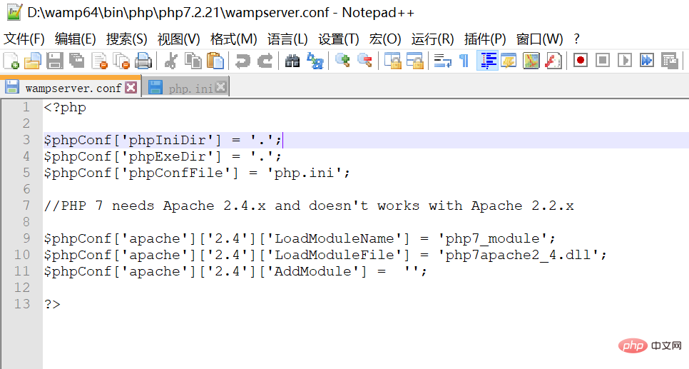Click the Start Macro Recording red dot
The image size is (689, 369).
(580, 61)
